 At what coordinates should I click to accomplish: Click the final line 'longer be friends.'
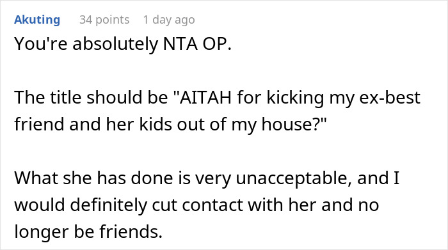tap(88, 231)
